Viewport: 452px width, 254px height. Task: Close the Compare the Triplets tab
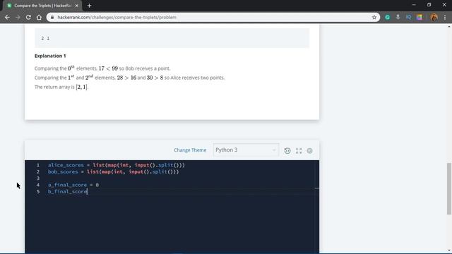pos(77,6)
